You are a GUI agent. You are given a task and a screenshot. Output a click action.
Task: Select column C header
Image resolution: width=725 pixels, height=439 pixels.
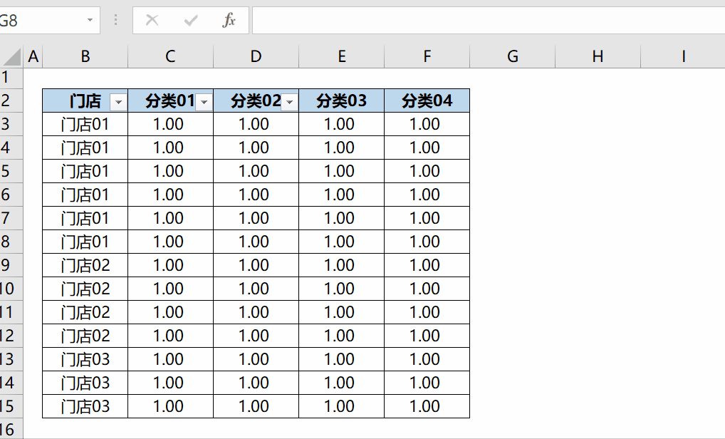click(x=170, y=56)
